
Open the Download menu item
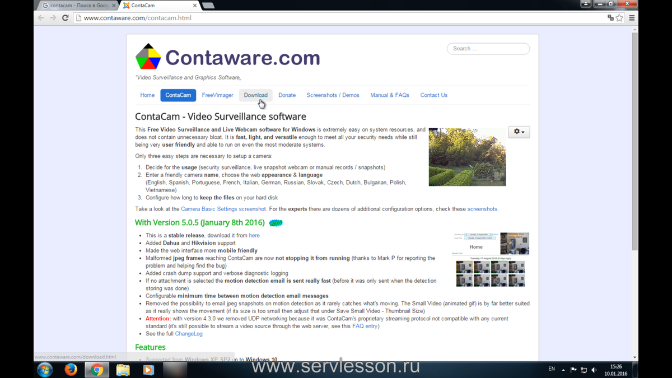point(255,95)
